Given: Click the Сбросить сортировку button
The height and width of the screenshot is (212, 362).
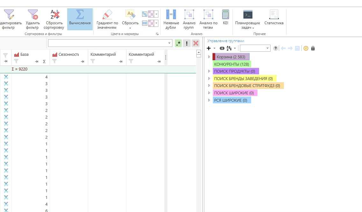Looking at the screenshot, I should tap(54, 19).
